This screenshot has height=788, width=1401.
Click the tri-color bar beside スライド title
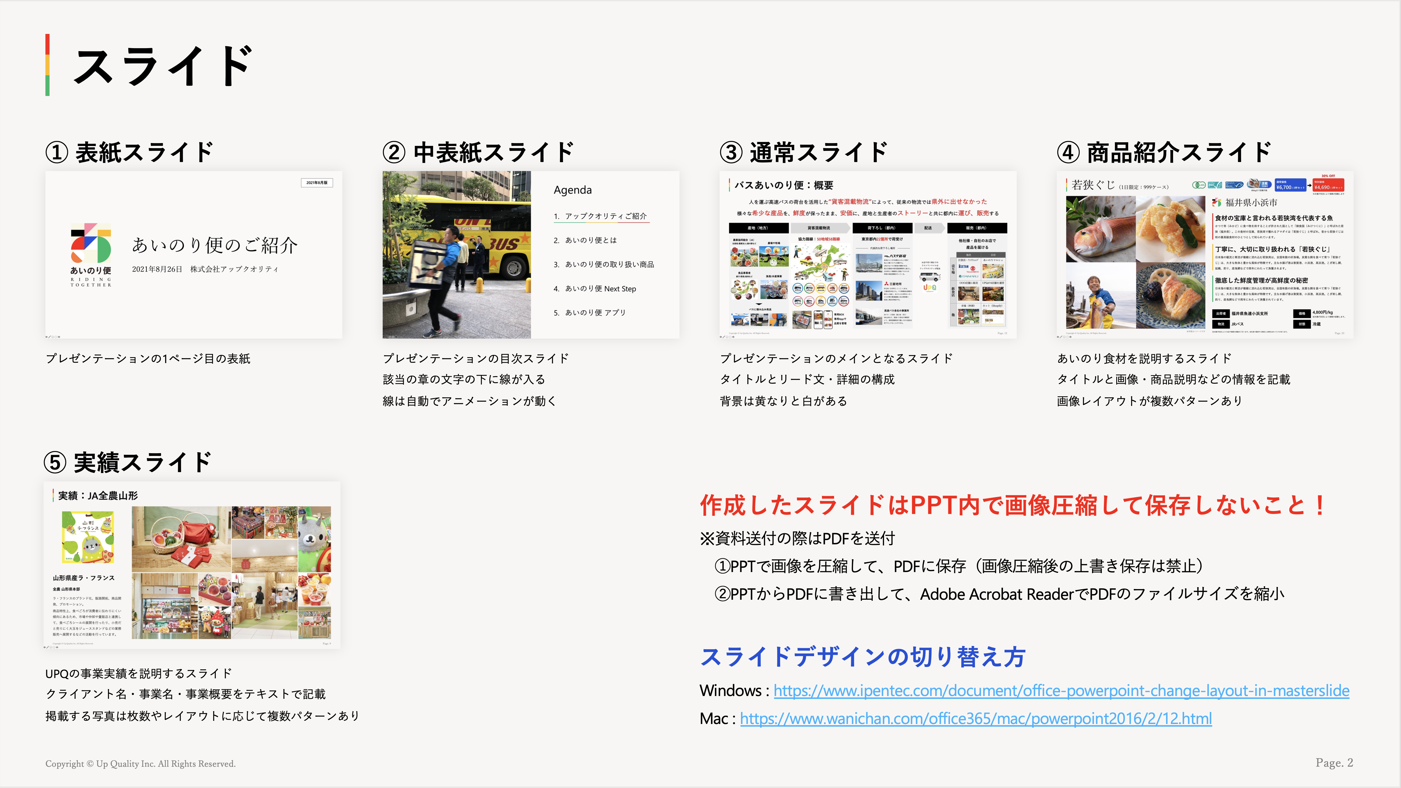tap(48, 65)
